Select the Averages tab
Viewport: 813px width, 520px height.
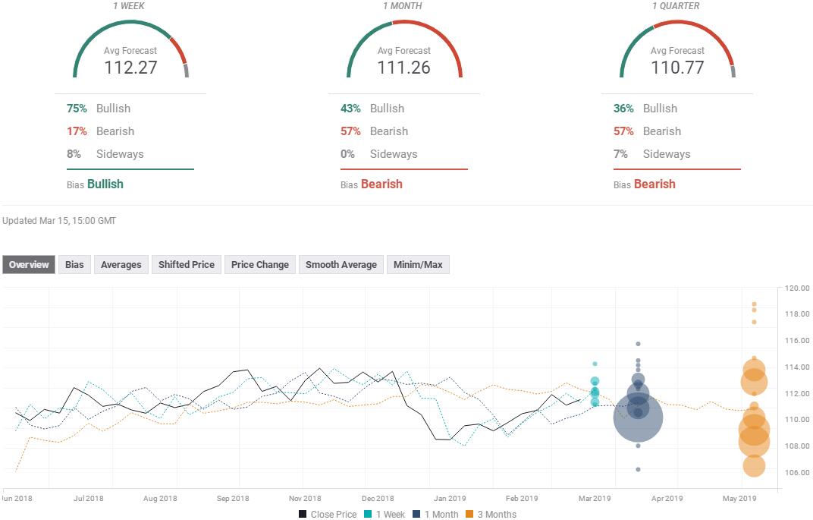click(x=121, y=264)
